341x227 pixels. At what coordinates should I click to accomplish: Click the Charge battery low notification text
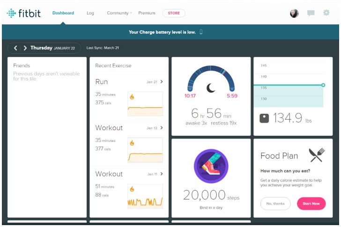point(162,32)
